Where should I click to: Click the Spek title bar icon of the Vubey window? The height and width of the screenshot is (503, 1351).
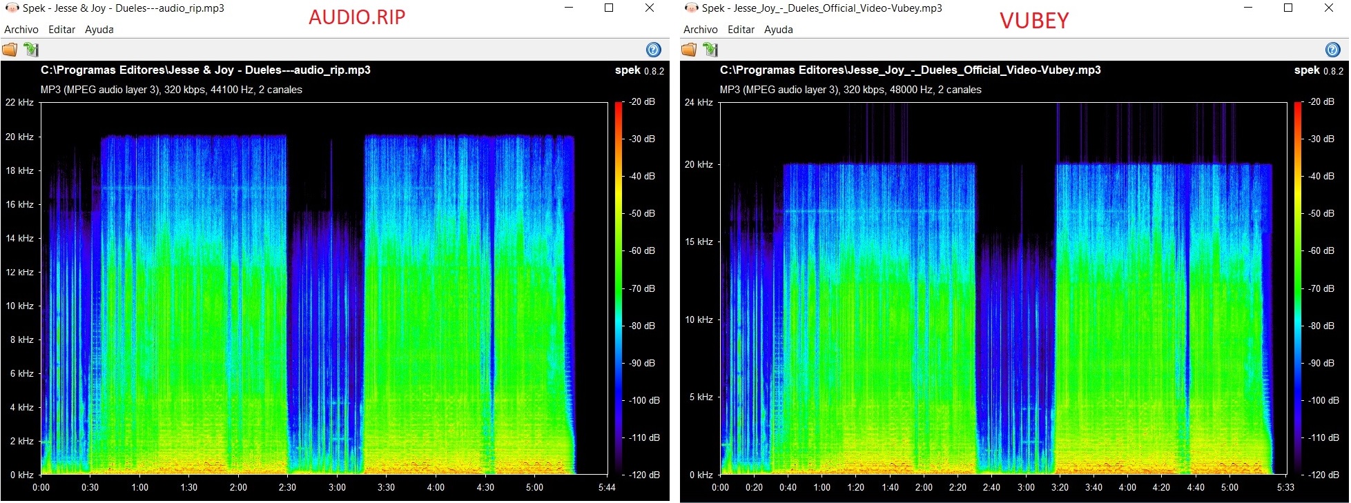(690, 8)
